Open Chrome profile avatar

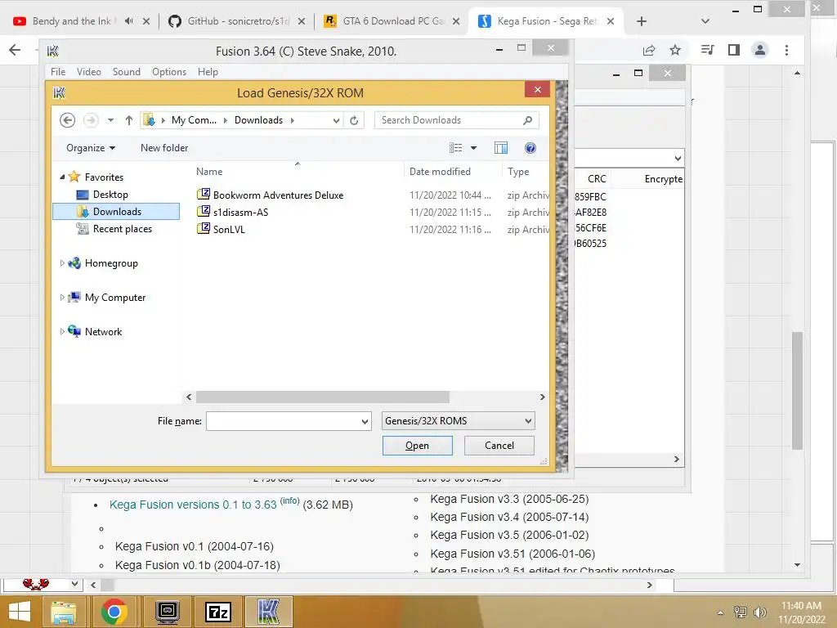click(x=759, y=50)
